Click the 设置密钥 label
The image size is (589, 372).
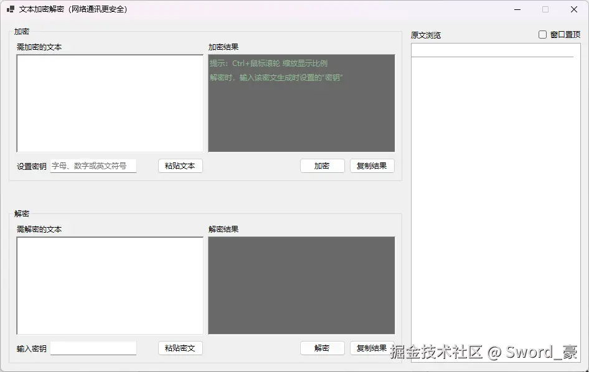pos(32,166)
